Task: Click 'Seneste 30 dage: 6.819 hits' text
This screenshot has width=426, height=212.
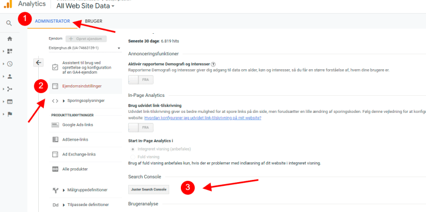Action: [x=154, y=42]
